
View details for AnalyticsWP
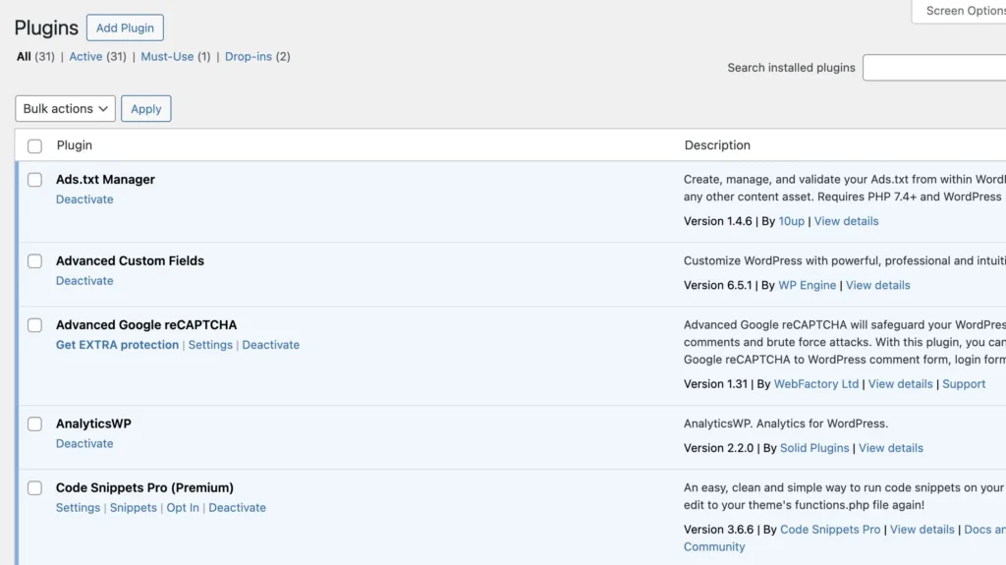(x=891, y=448)
